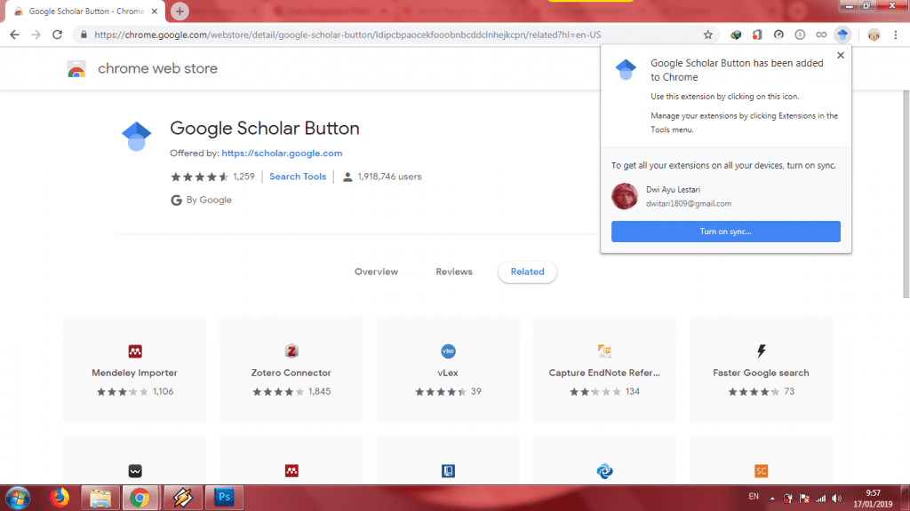Open Photoshop from the taskbar
Screen dimensions: 910x511
pos(223,497)
